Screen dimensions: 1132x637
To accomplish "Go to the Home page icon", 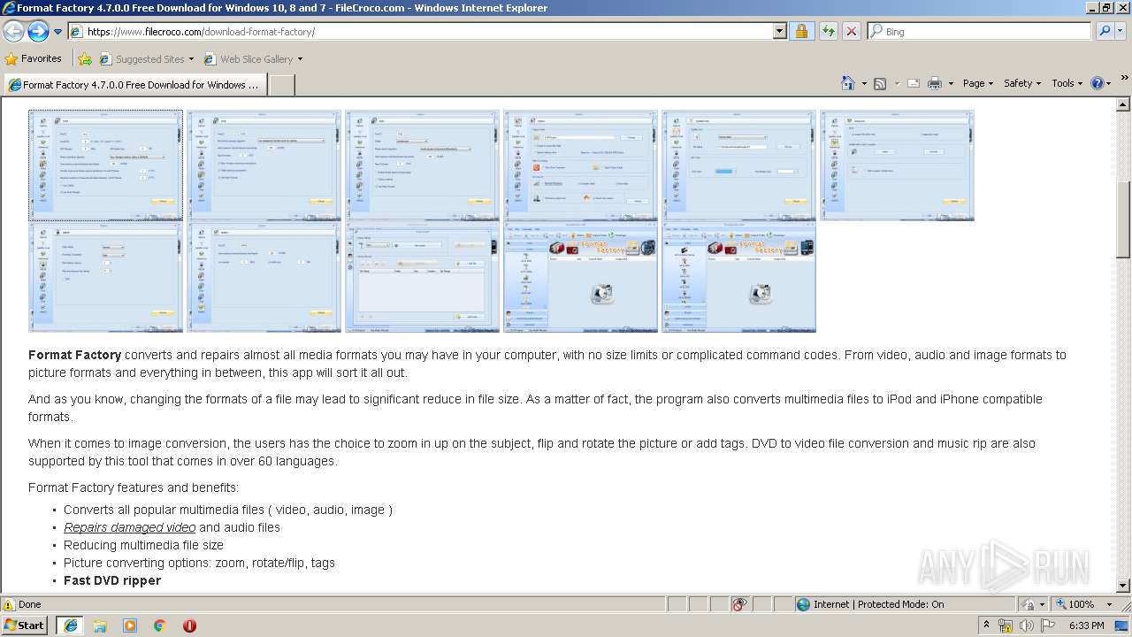I will click(847, 83).
